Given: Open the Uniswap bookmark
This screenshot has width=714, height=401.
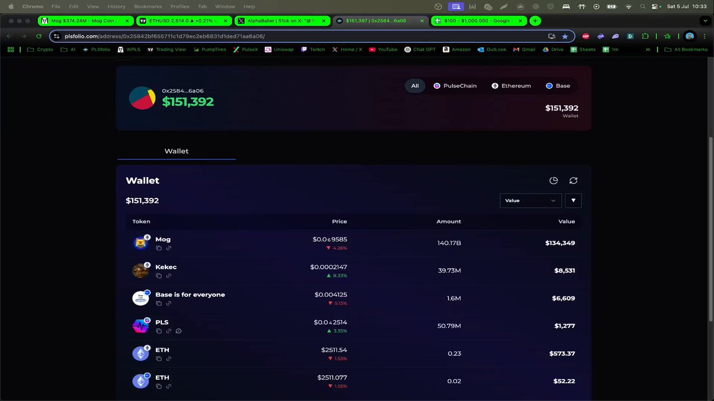Looking at the screenshot, I should coord(279,49).
